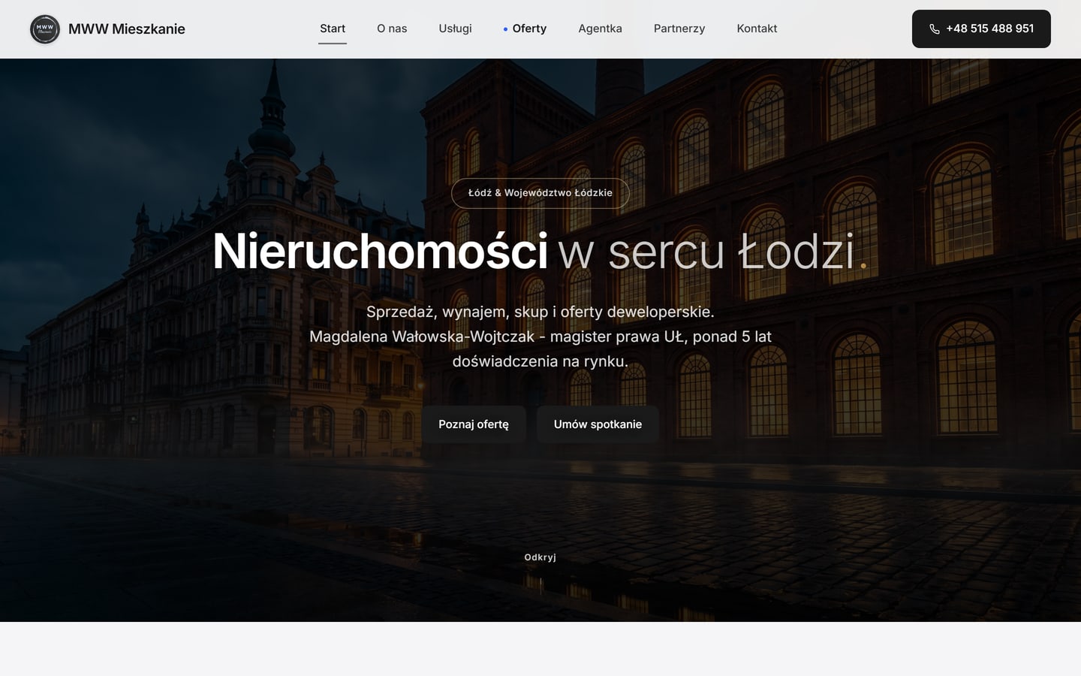This screenshot has width=1081, height=676.
Task: Open the Start navigation tab
Action: pos(333,29)
